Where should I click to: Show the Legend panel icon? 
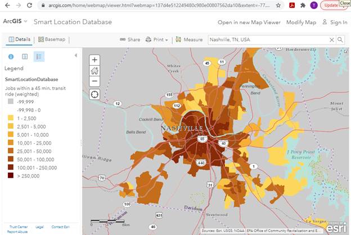click(x=39, y=56)
